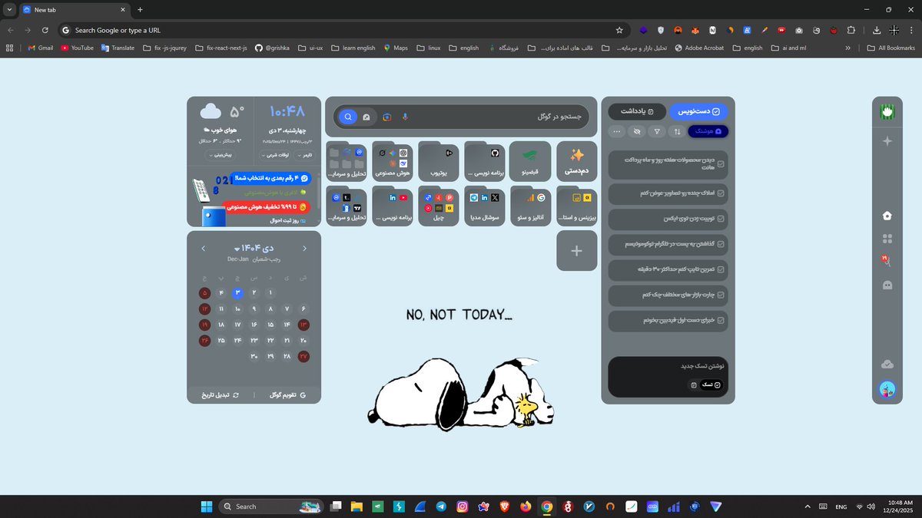Check off the task دیدن محصولات هفته روز و ماه

[x=720, y=163]
